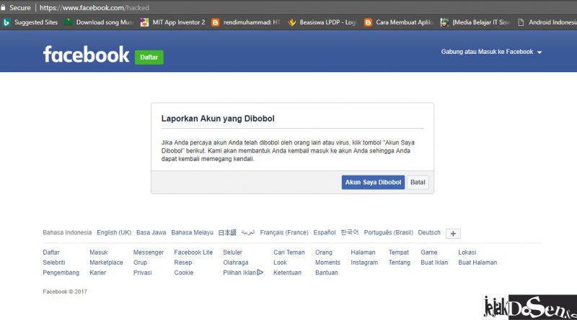Switch language to Deutsch
This screenshot has width=577, height=320.
pos(429,233)
